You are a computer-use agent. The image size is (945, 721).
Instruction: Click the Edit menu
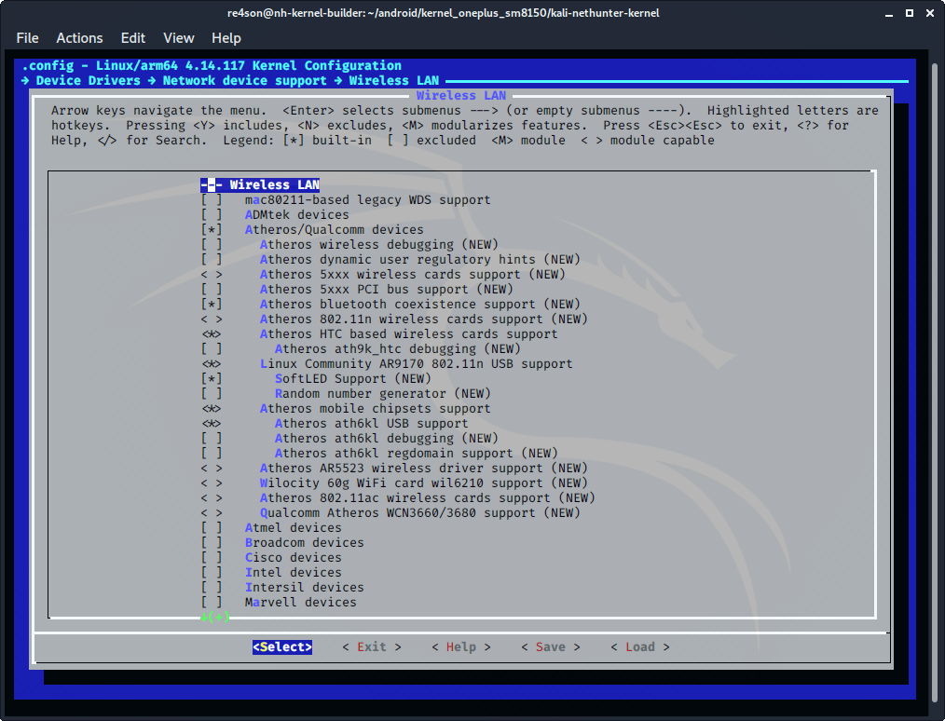point(133,38)
